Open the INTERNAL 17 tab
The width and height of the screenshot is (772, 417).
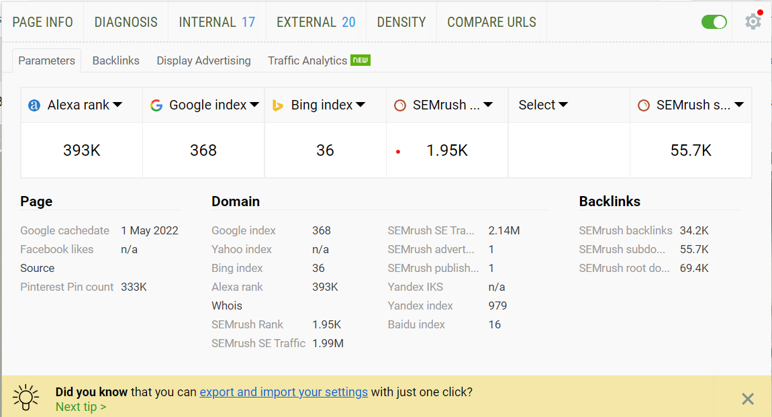click(x=217, y=22)
